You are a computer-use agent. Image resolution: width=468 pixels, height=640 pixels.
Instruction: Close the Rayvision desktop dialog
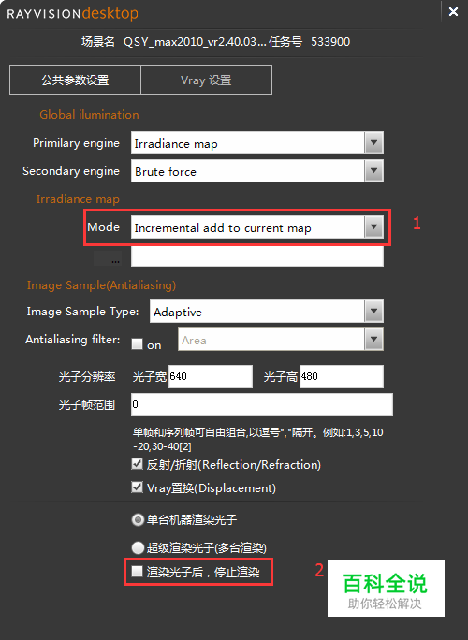pyautogui.click(x=453, y=12)
